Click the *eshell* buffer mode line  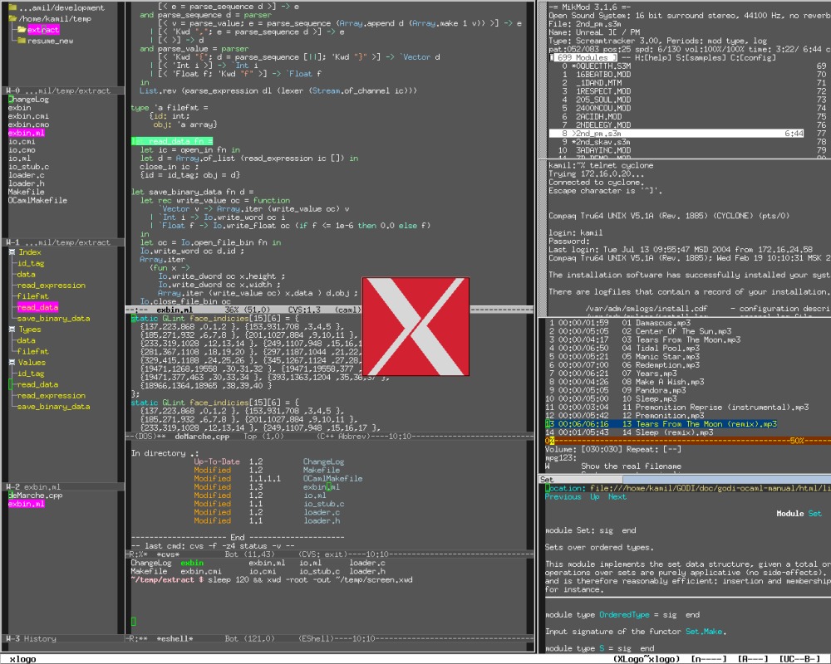[329, 638]
